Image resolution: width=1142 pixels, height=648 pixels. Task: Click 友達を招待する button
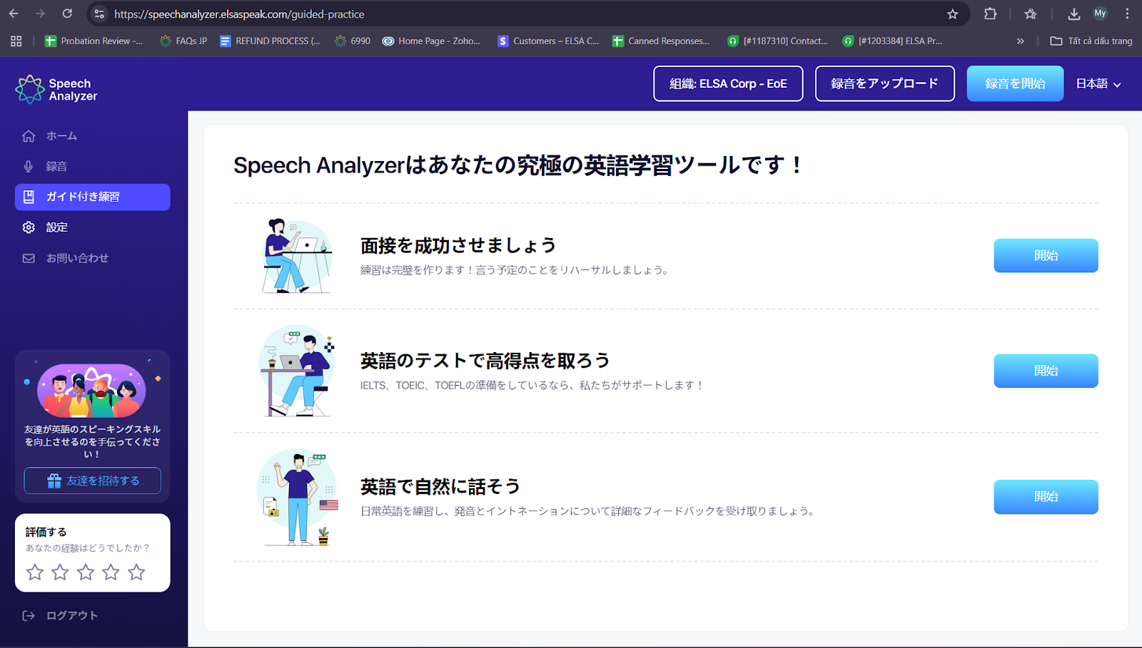(92, 480)
